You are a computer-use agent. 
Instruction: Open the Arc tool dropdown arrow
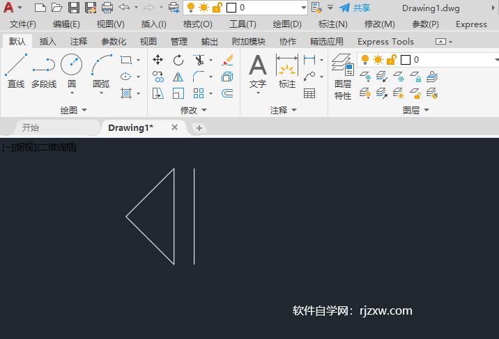[x=102, y=93]
